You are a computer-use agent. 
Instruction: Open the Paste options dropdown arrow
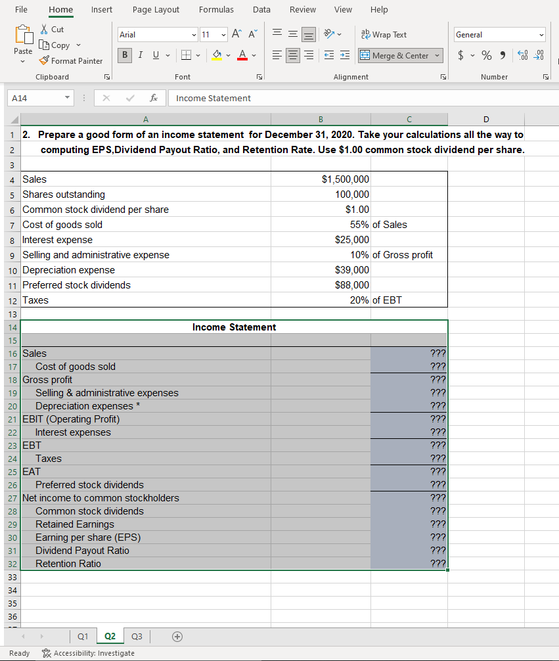(23, 62)
